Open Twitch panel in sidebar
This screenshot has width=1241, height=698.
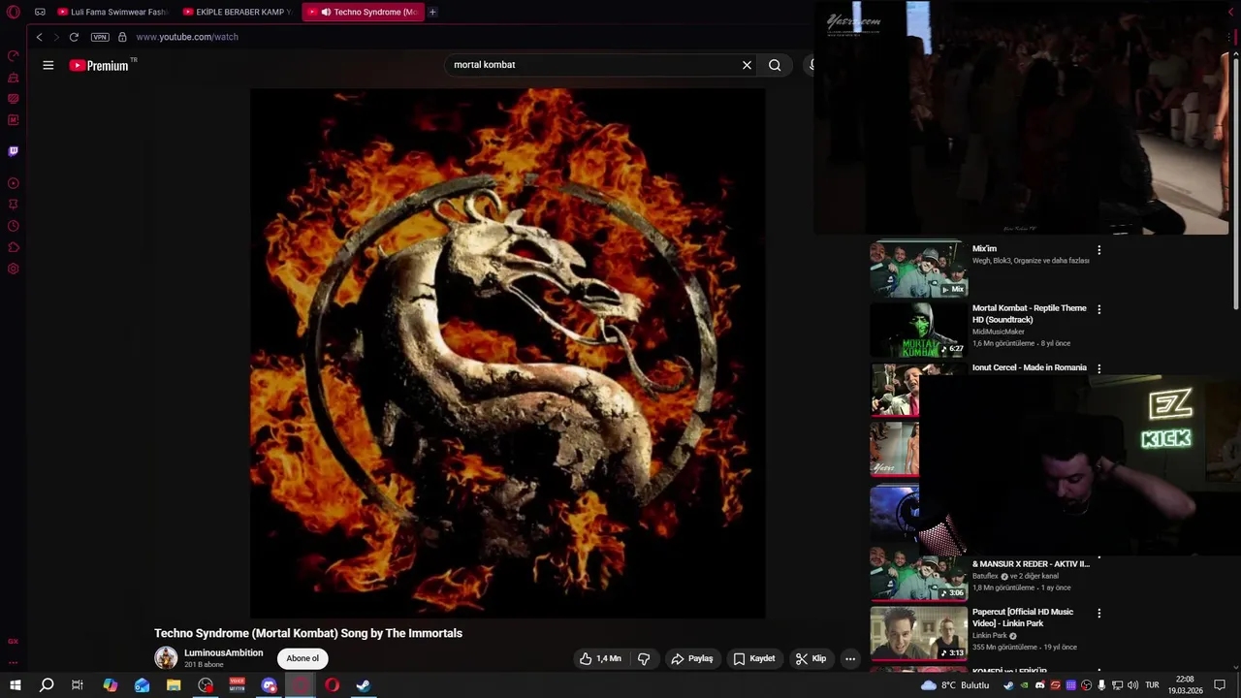click(14, 151)
